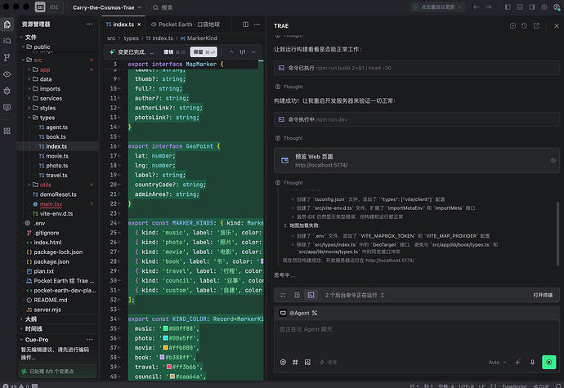The image size is (564, 388).
Task: Expand the utils folder
Action: pyautogui.click(x=45, y=185)
